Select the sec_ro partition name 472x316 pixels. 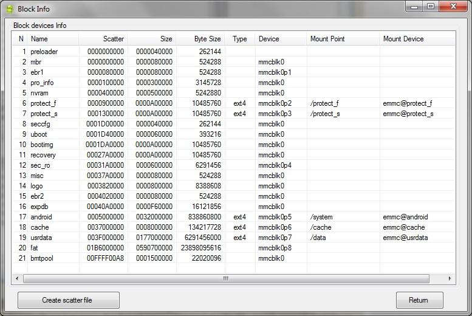pos(40,165)
